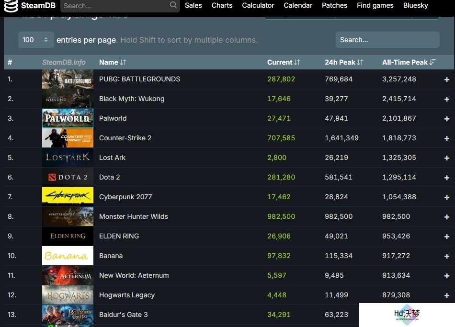Expand the Hogwarts Legacy row plus icon
Screen dimensions: 455x327
click(x=446, y=295)
